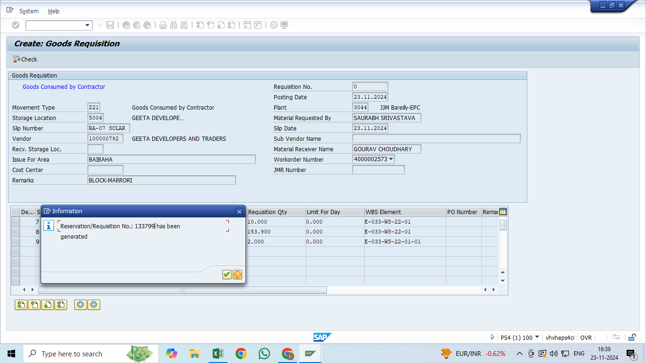Open the Help menu
646x363 pixels.
[54, 11]
